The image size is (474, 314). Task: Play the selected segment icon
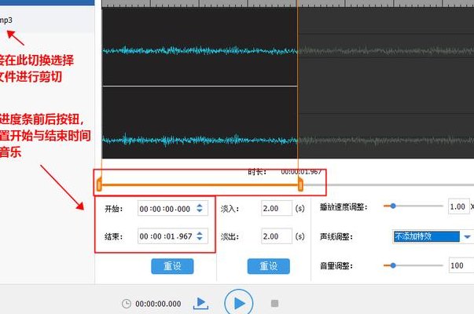[200, 303]
